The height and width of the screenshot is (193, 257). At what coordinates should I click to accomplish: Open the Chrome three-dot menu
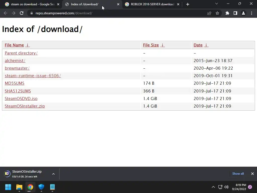[x=251, y=13]
